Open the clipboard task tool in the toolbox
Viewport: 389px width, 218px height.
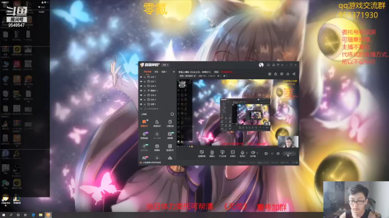point(170,123)
